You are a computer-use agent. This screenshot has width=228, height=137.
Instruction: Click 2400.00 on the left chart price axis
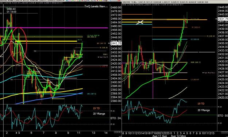pos(116,82)
